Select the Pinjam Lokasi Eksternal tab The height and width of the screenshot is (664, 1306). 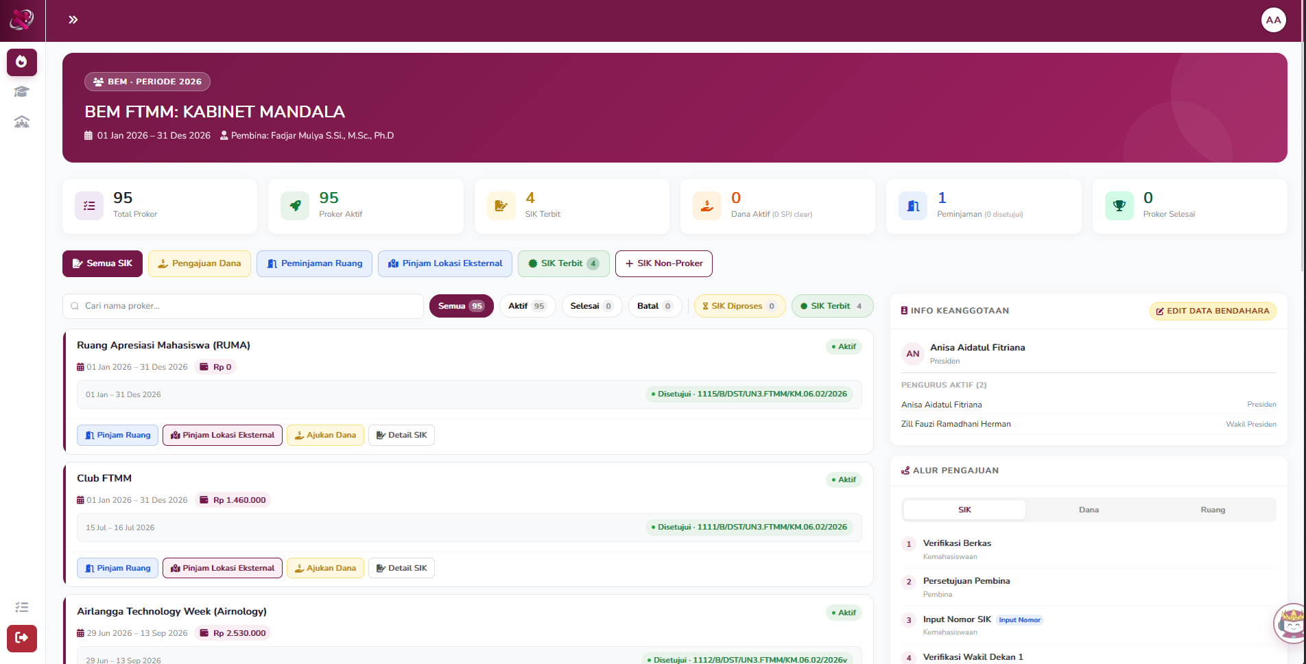[x=445, y=263]
